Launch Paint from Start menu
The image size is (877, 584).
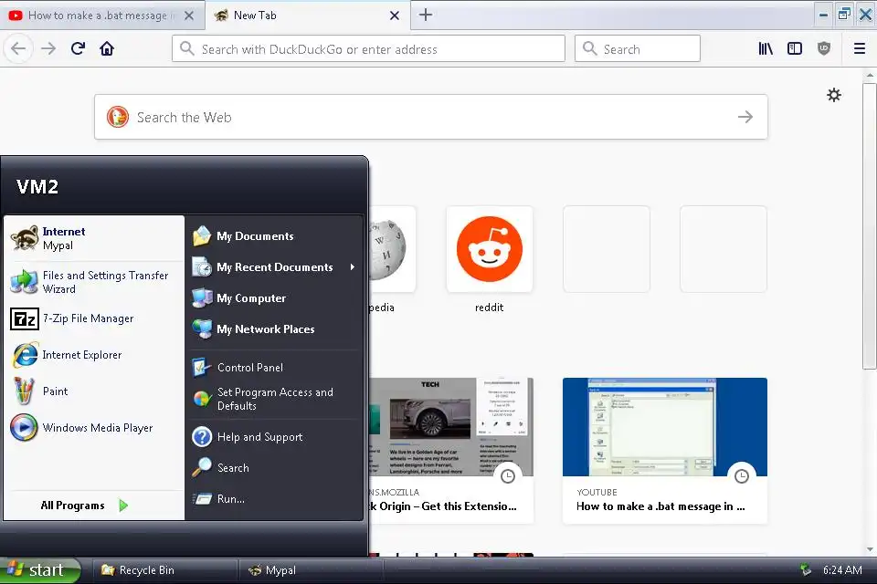(x=94, y=391)
